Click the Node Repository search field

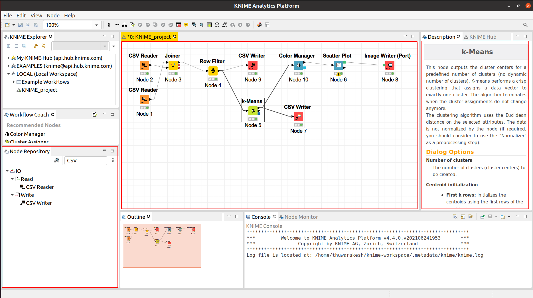tap(86, 161)
